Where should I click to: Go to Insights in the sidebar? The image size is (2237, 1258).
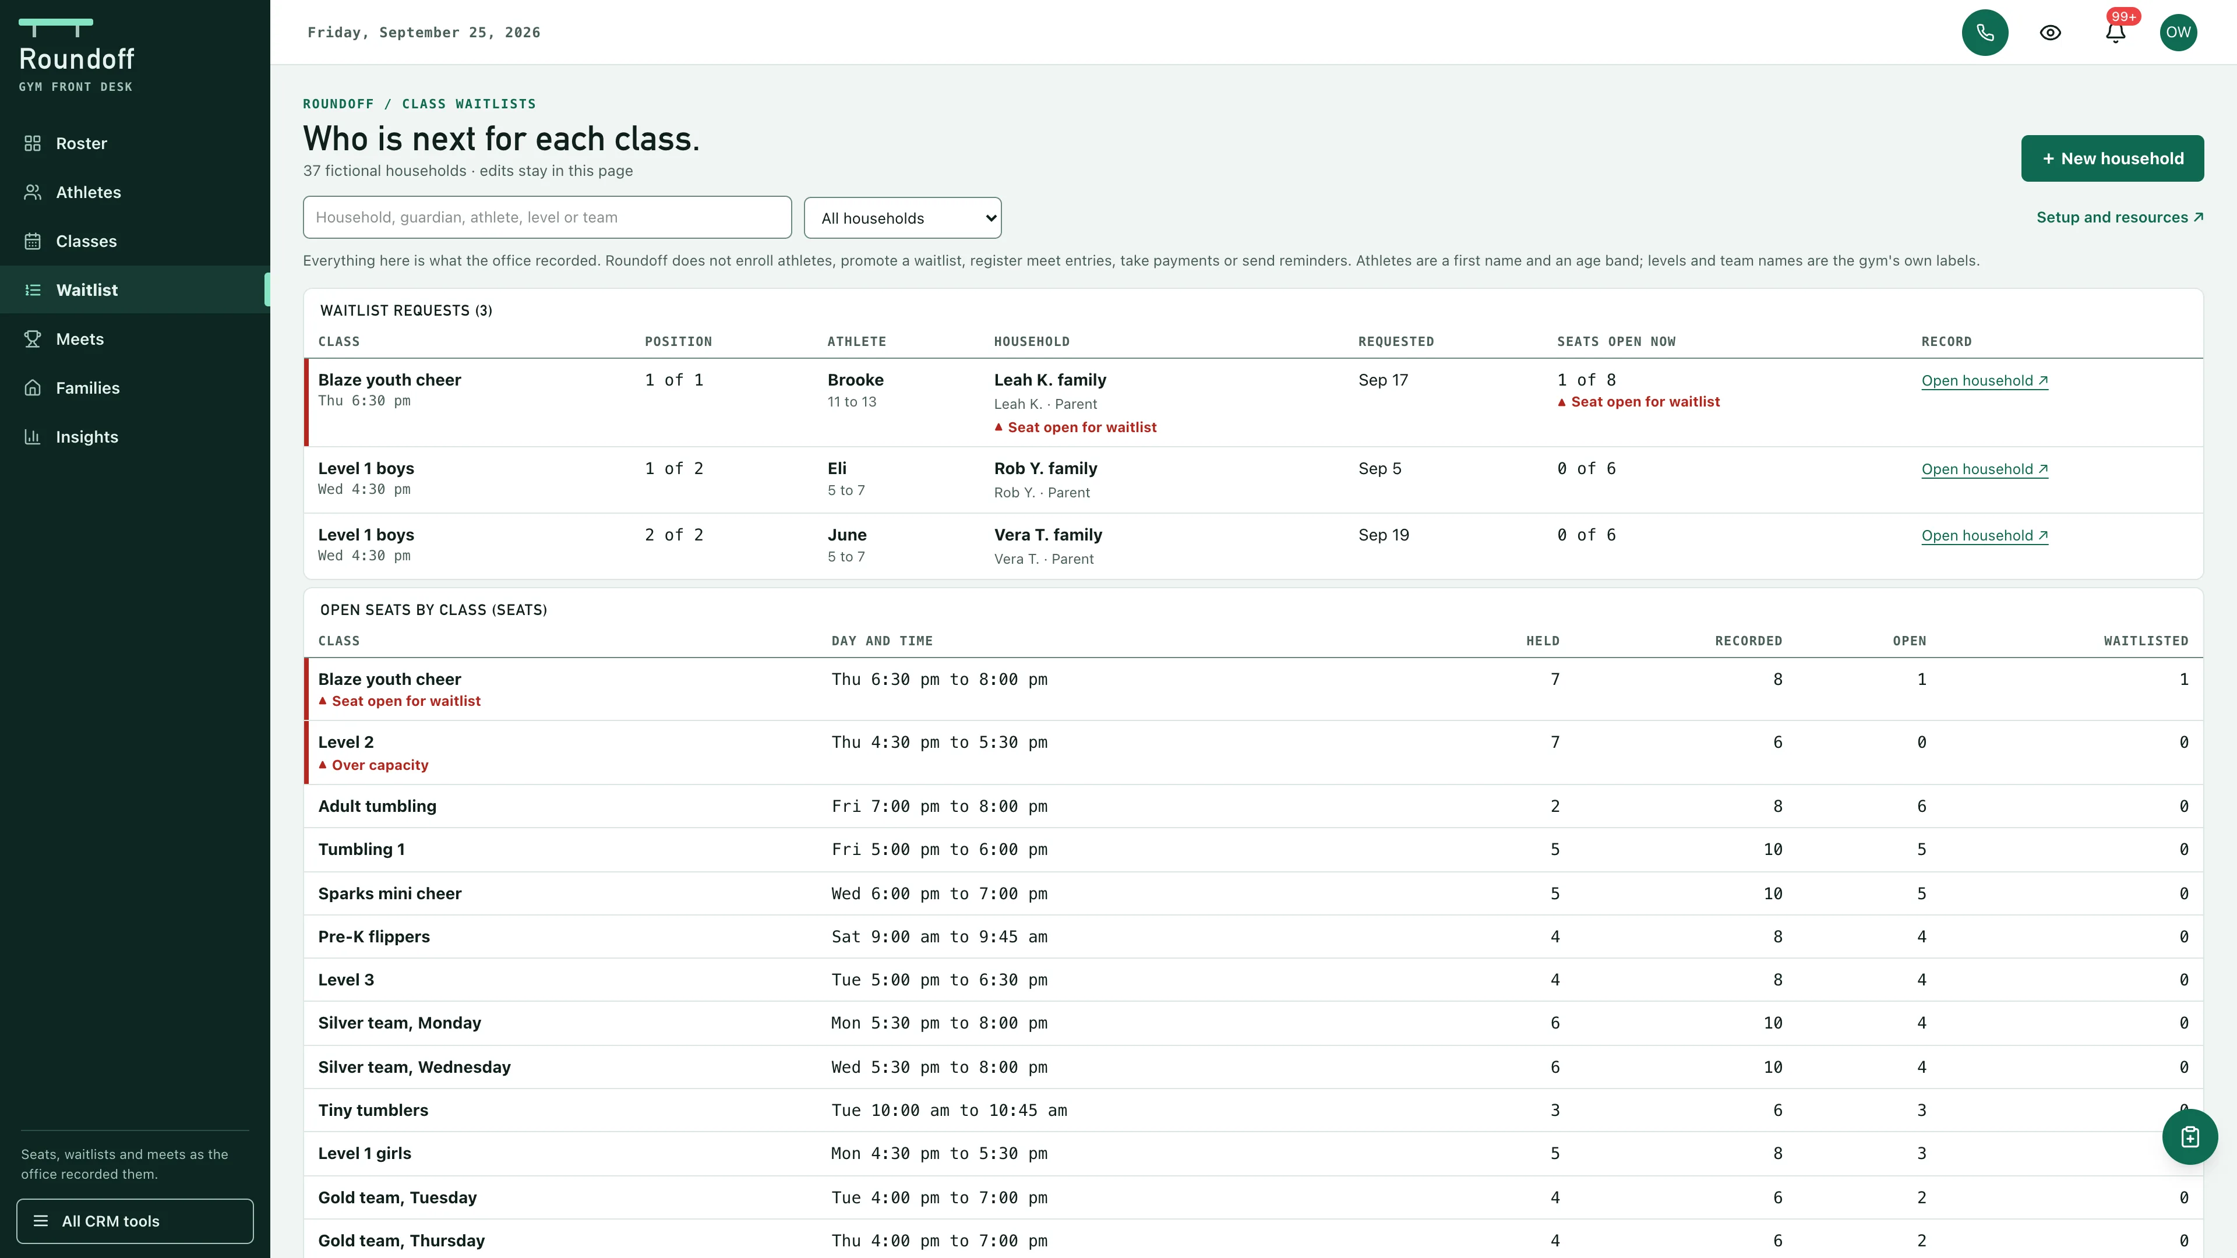point(135,437)
